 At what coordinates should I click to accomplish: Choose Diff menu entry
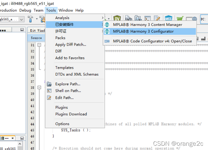point(75,51)
